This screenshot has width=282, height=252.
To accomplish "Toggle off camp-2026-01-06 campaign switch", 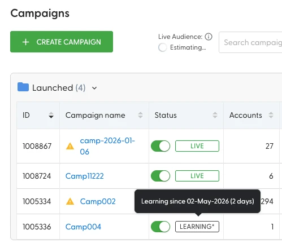I will pyautogui.click(x=160, y=146).
